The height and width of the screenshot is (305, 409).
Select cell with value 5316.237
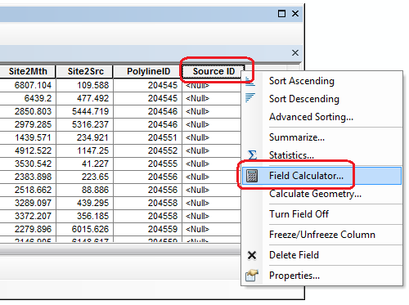85,124
